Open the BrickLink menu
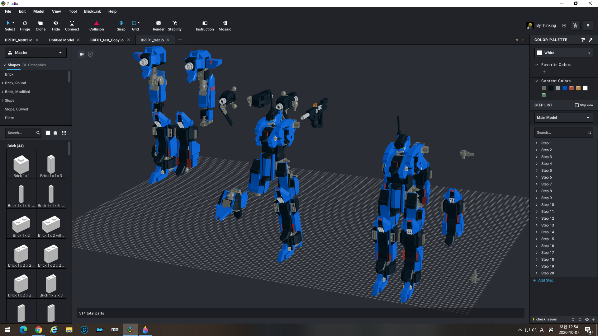The image size is (598, 336). tap(92, 12)
